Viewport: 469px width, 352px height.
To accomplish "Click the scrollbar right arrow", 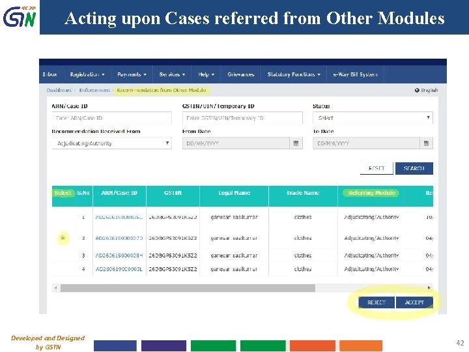I will pyautogui.click(x=429, y=288).
